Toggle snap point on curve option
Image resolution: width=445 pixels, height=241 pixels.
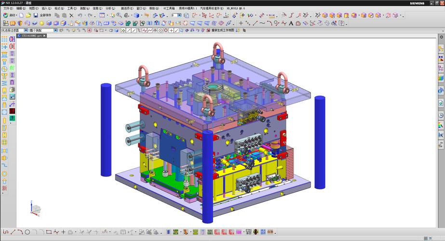pyautogui.click(x=176, y=30)
